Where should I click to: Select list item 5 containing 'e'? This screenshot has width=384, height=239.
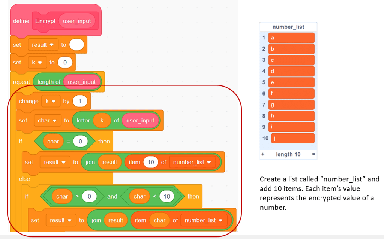pyautogui.click(x=291, y=82)
